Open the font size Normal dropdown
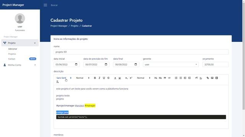This screenshot has width=245, height=137. (x=83, y=78)
